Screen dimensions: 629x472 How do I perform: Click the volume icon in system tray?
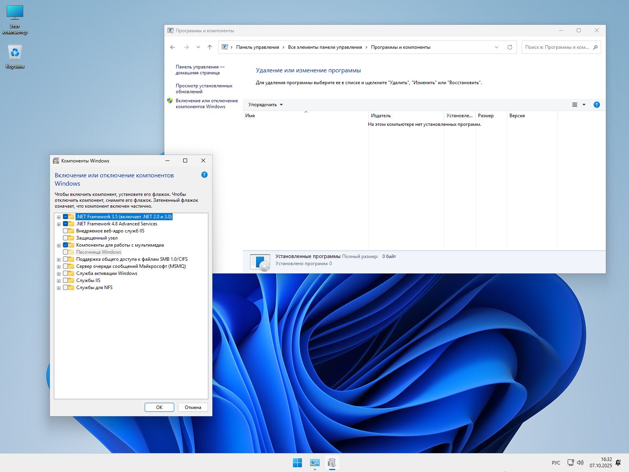580,463
